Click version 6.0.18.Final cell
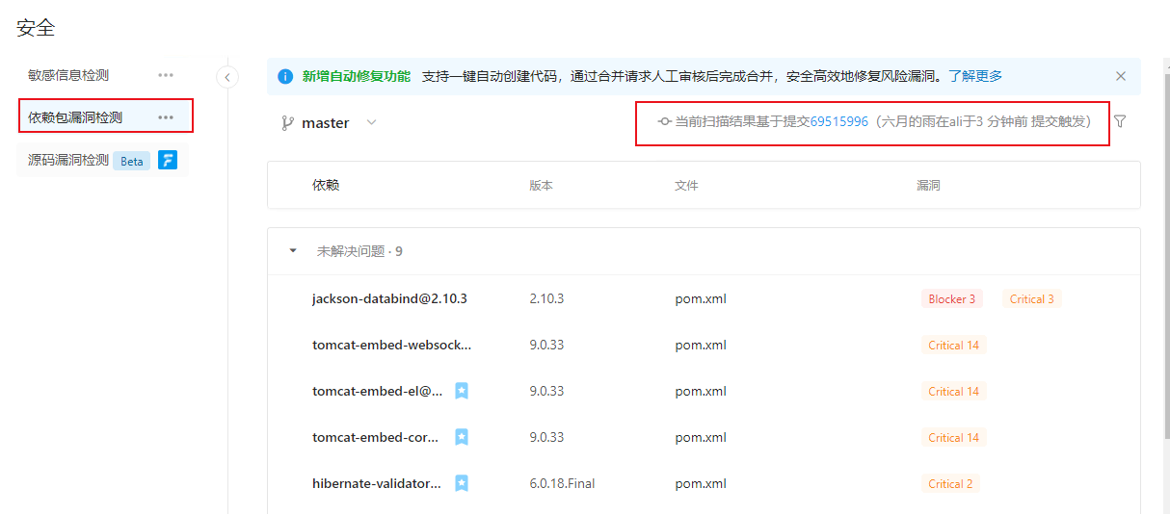The image size is (1170, 514). pyautogui.click(x=562, y=483)
